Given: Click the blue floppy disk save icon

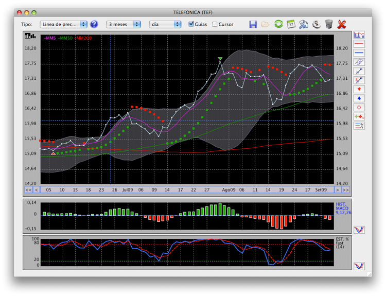Looking at the screenshot, I should [x=253, y=24].
